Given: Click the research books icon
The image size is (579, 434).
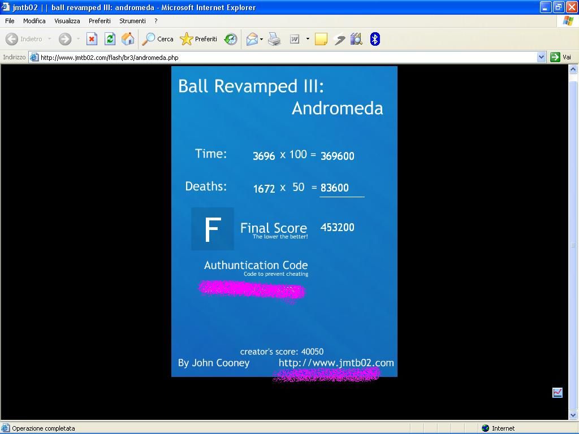Looking at the screenshot, I should [x=356, y=39].
